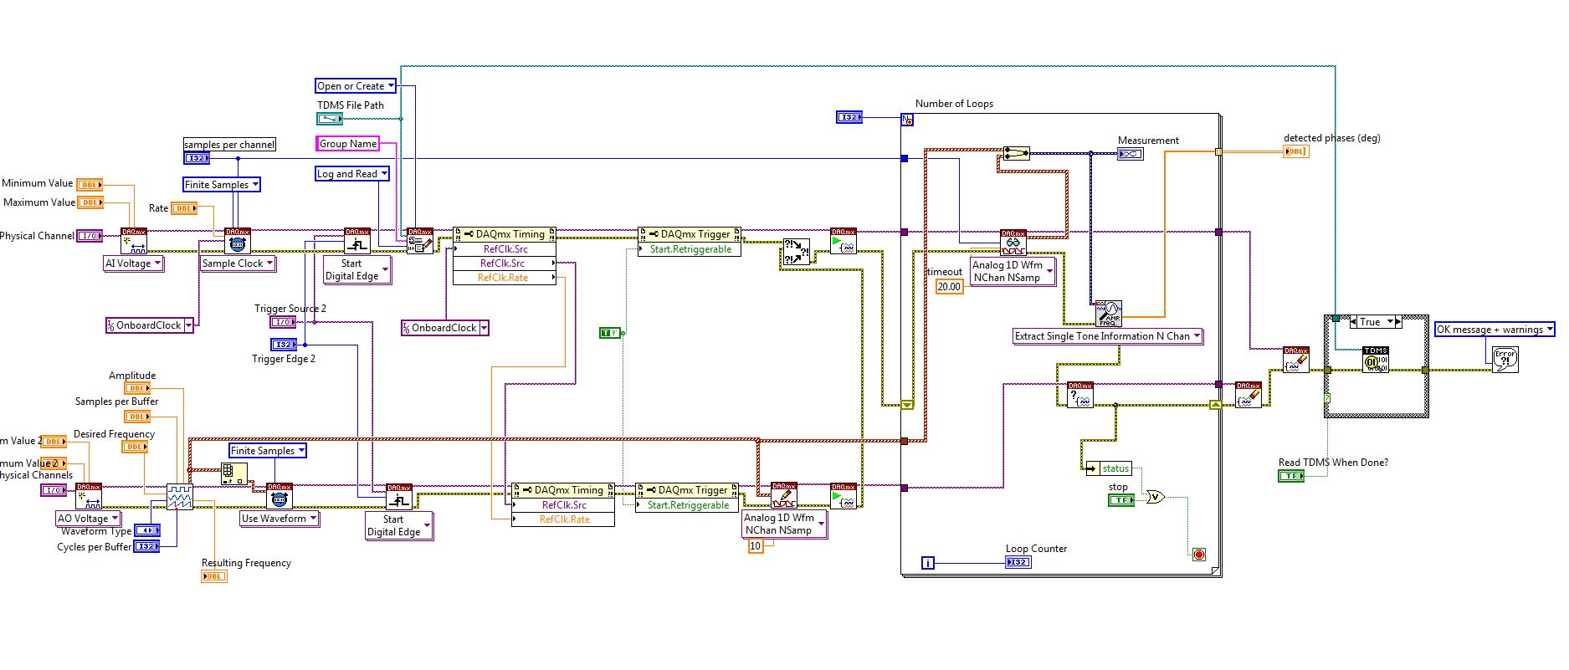The height and width of the screenshot is (670, 1569).
Task: Click the Simple Error Handler icon
Action: (x=1505, y=360)
